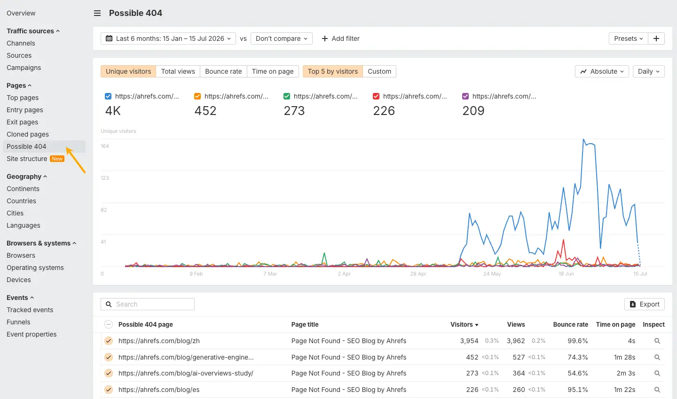This screenshot has width=677, height=399.
Task: Switch to the Bounce rate tab
Action: (x=223, y=71)
